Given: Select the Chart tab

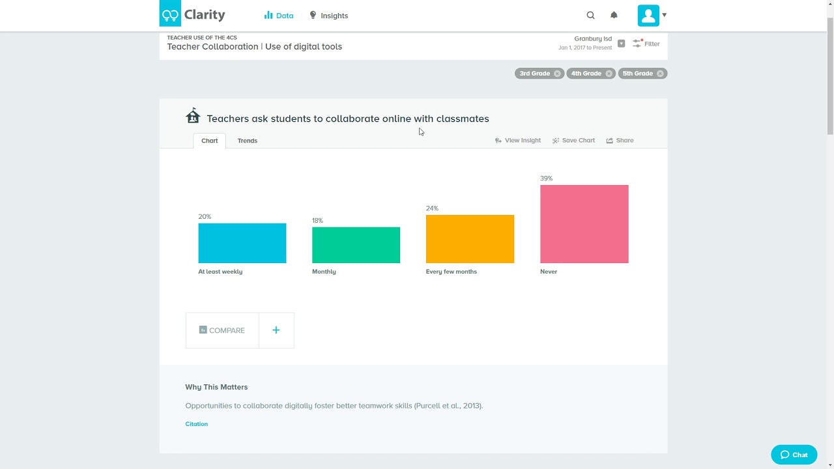Looking at the screenshot, I should pyautogui.click(x=210, y=141).
